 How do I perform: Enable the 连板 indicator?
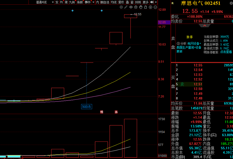tap(80, 2)
